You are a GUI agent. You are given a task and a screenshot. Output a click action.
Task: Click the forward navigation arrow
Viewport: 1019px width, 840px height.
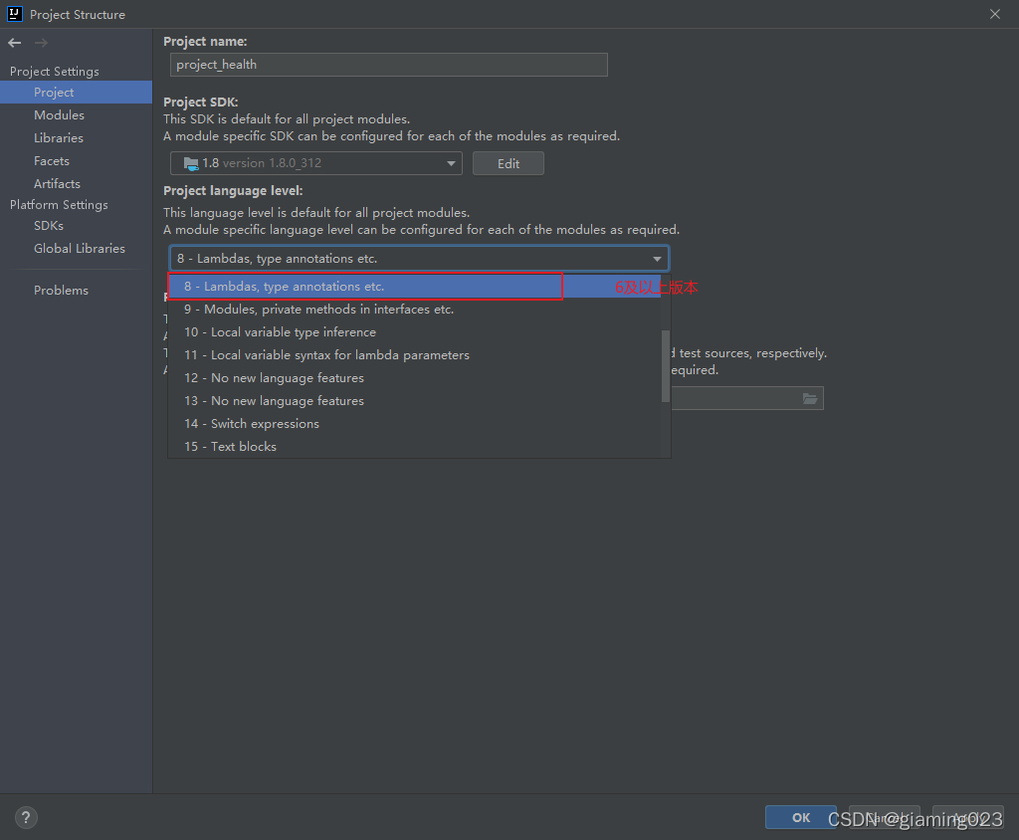(x=40, y=43)
